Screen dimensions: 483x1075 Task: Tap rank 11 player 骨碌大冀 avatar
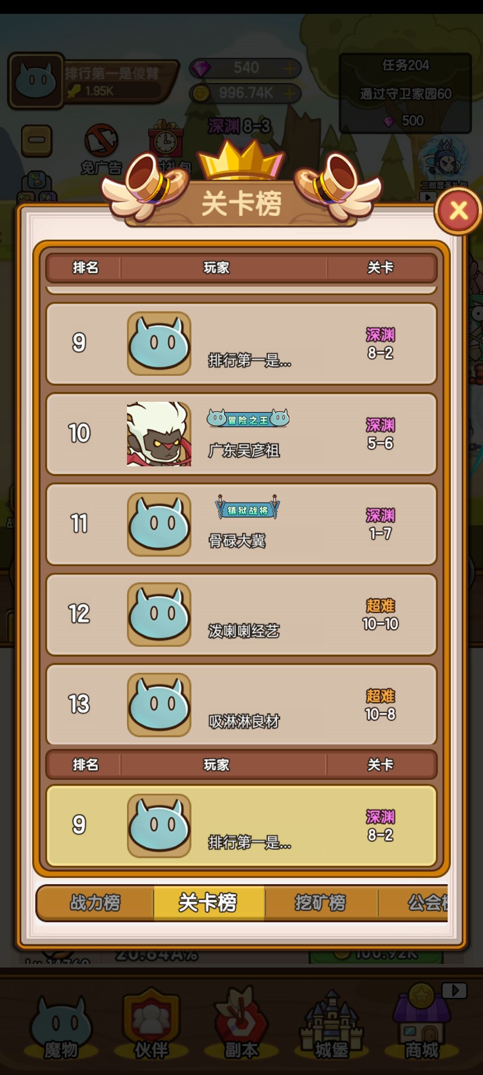(x=159, y=525)
